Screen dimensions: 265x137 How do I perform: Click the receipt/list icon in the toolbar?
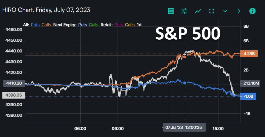coord(171,11)
